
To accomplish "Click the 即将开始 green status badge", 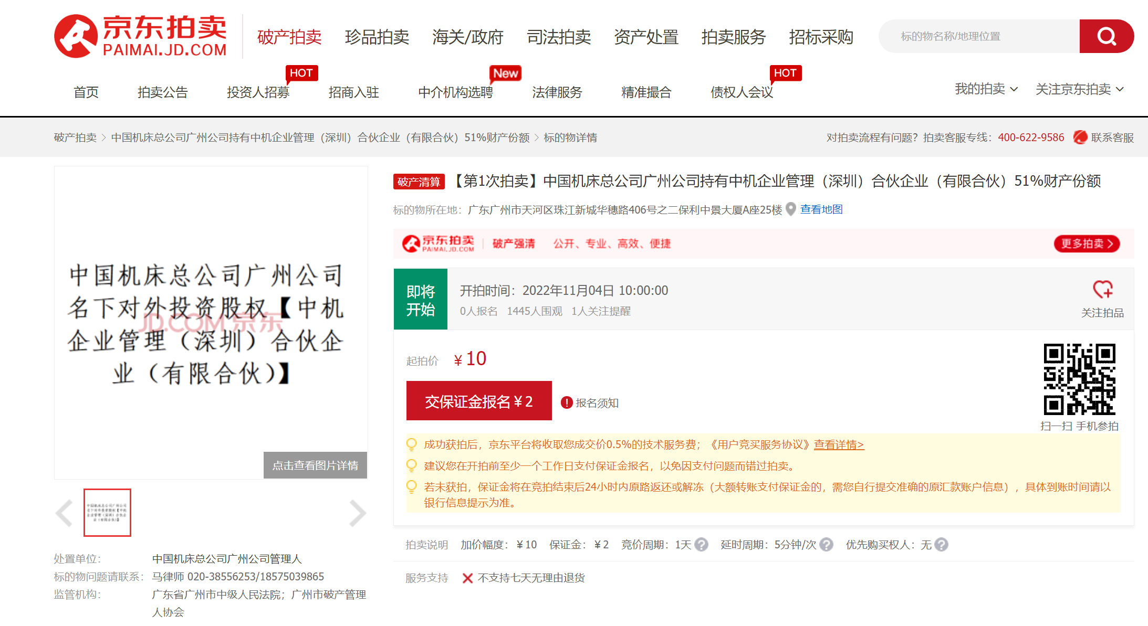I will coord(421,300).
